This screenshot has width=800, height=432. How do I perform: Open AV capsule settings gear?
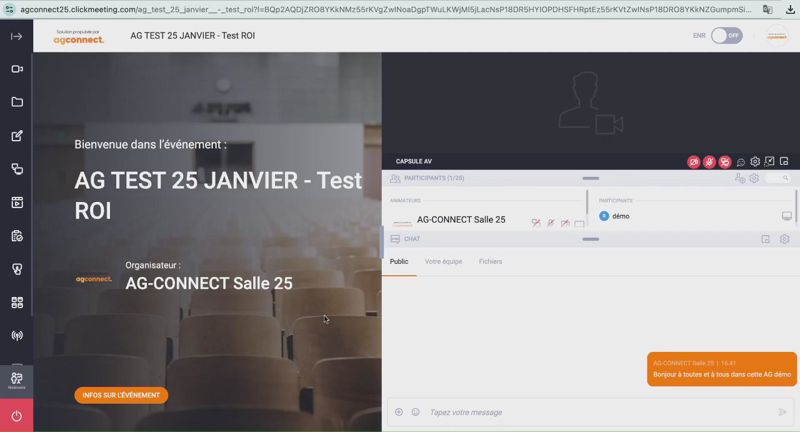(x=755, y=162)
